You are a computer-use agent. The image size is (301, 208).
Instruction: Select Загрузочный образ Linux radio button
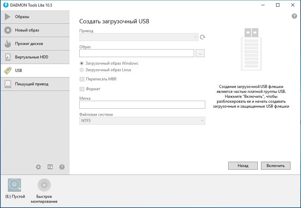pyautogui.click(x=82, y=70)
